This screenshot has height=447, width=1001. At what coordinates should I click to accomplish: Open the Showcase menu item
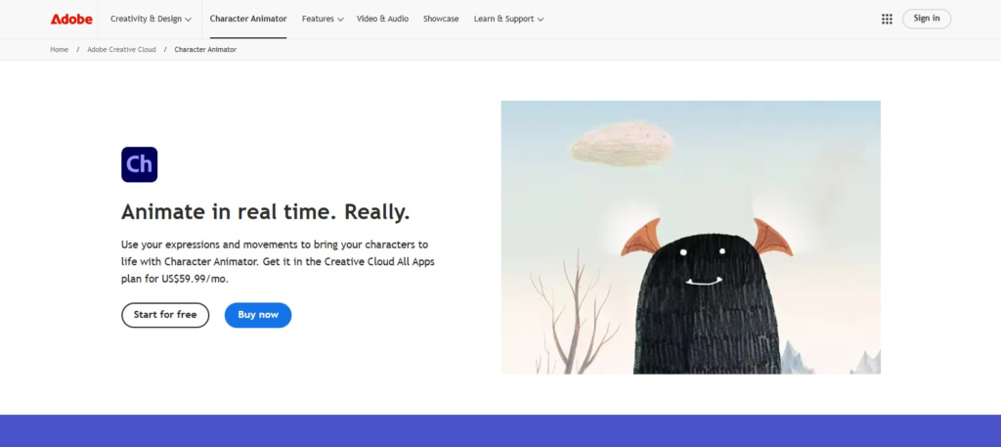point(441,20)
